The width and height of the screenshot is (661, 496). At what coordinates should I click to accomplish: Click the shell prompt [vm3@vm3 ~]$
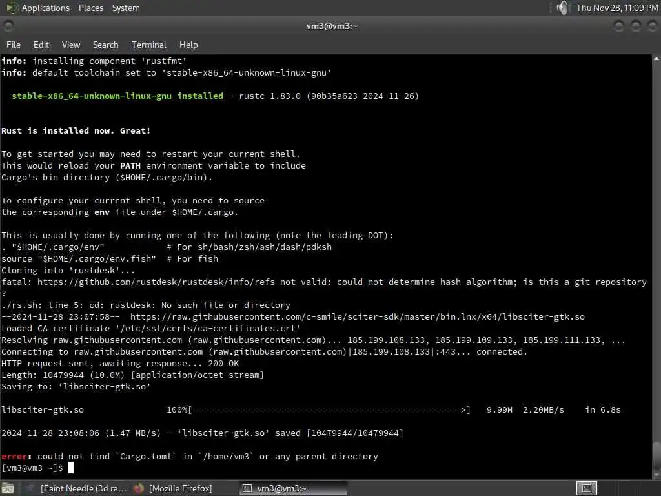32,468
